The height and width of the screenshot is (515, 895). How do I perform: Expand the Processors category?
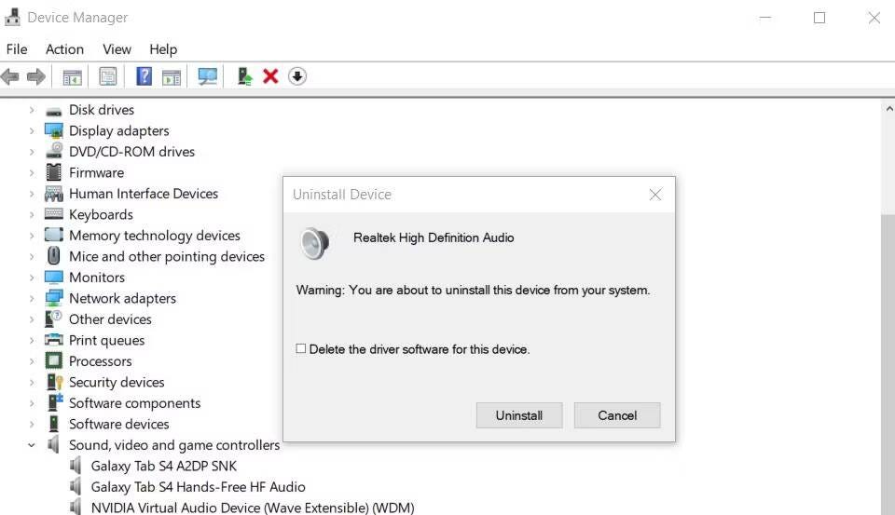click(x=32, y=361)
